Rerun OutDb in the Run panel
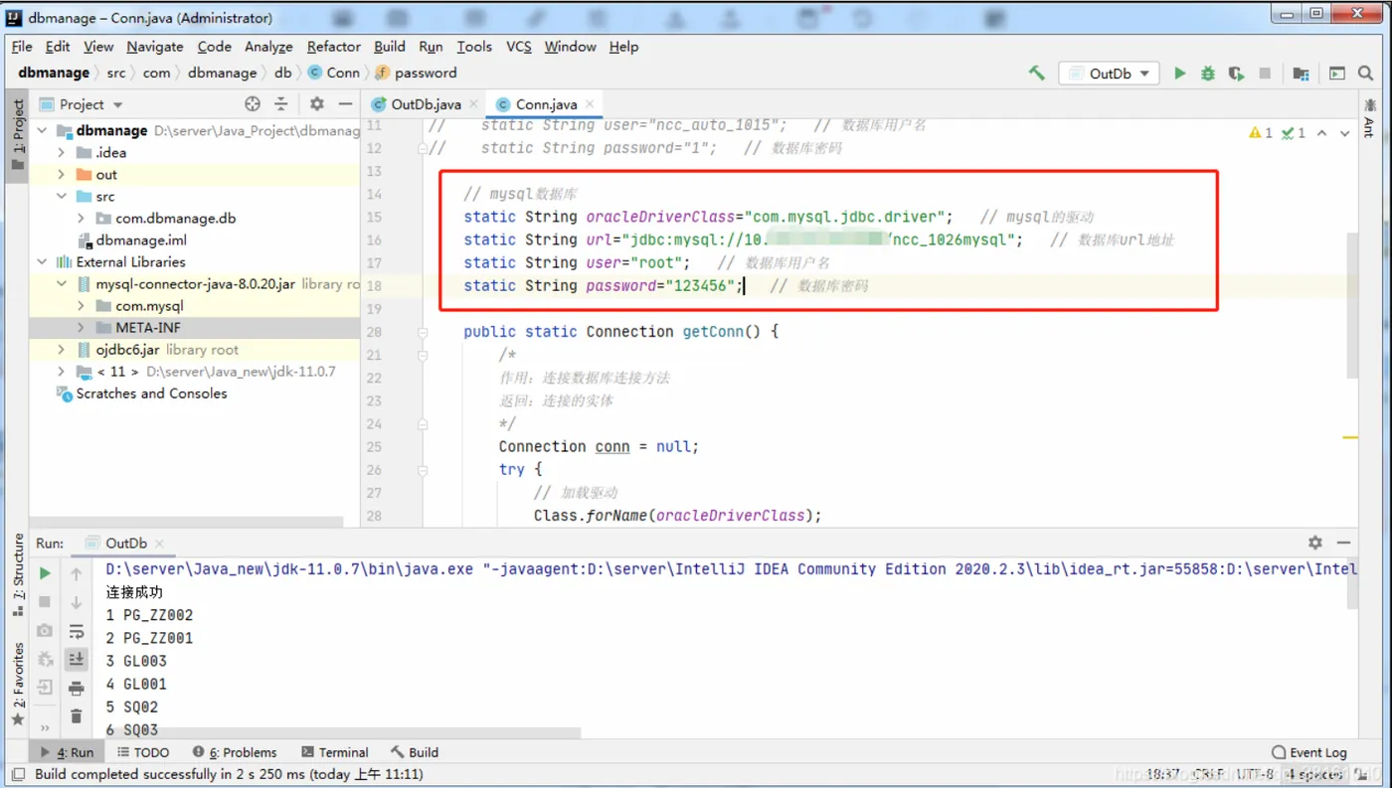 click(45, 573)
